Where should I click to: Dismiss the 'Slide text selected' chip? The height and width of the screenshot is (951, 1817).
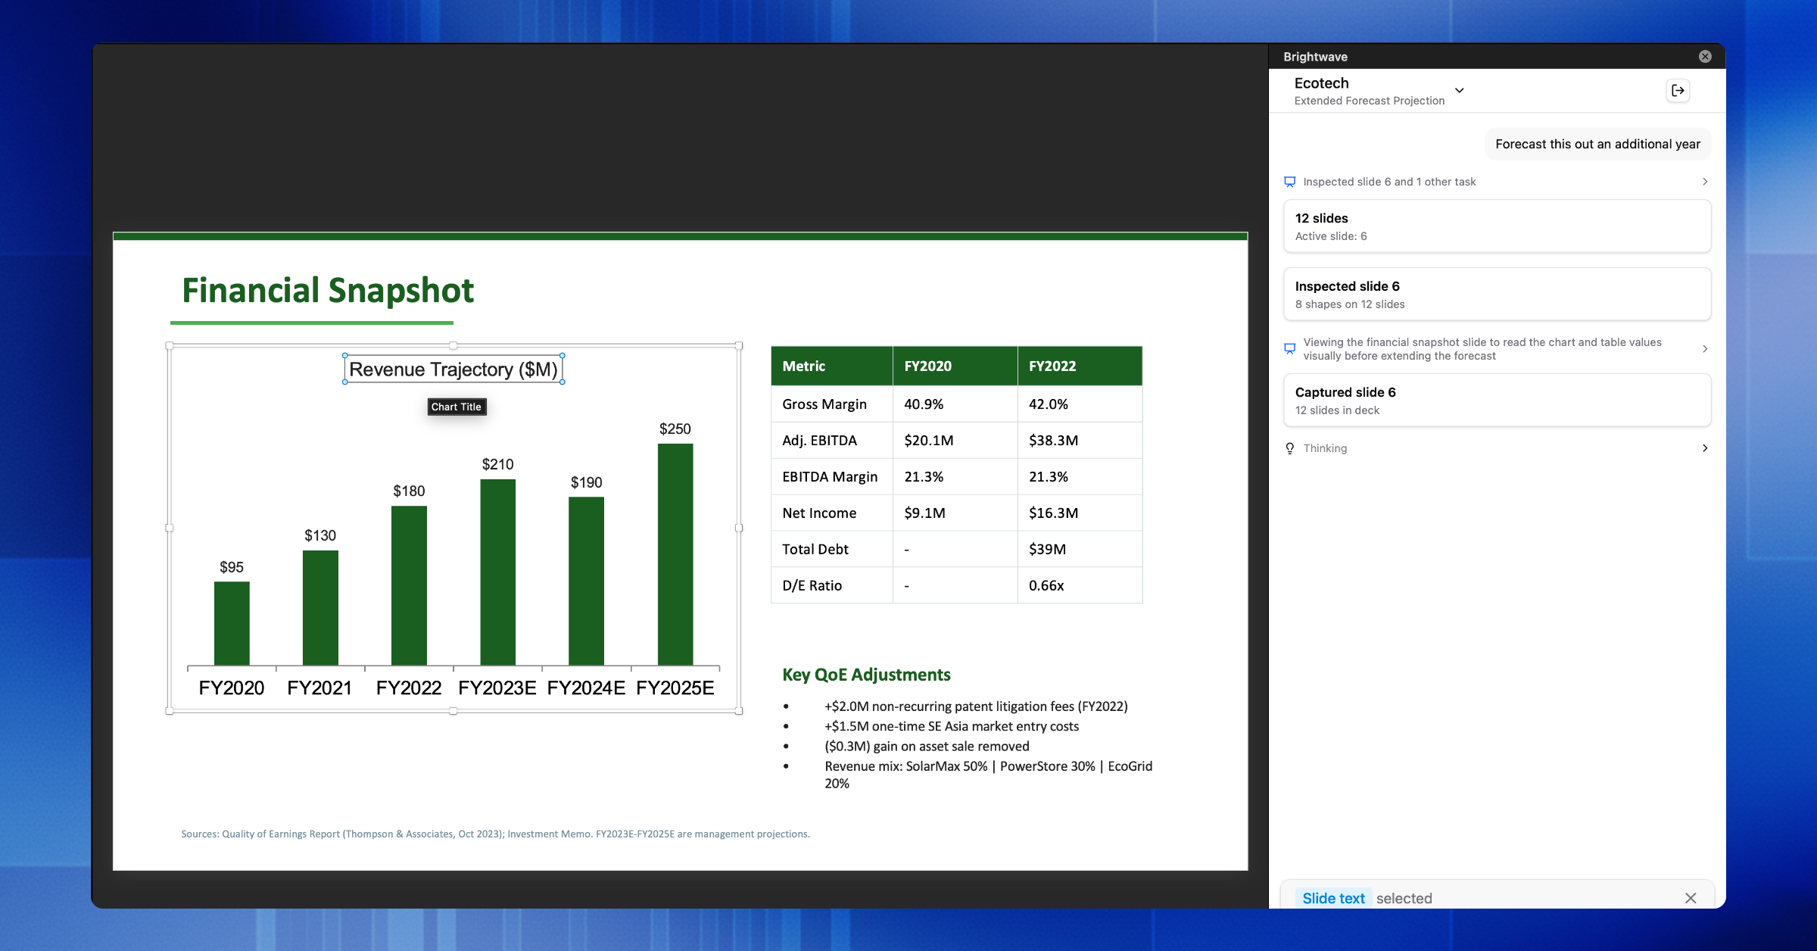(1691, 898)
